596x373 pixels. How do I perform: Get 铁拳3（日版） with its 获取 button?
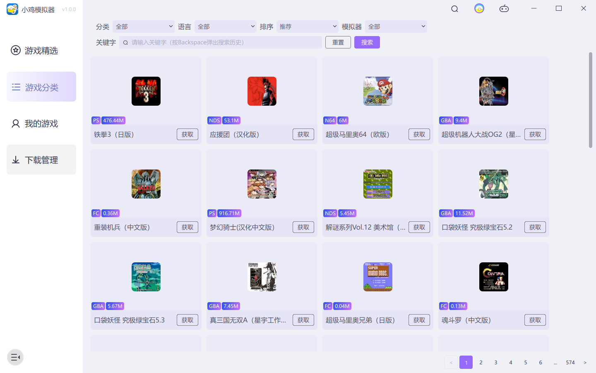pos(187,134)
